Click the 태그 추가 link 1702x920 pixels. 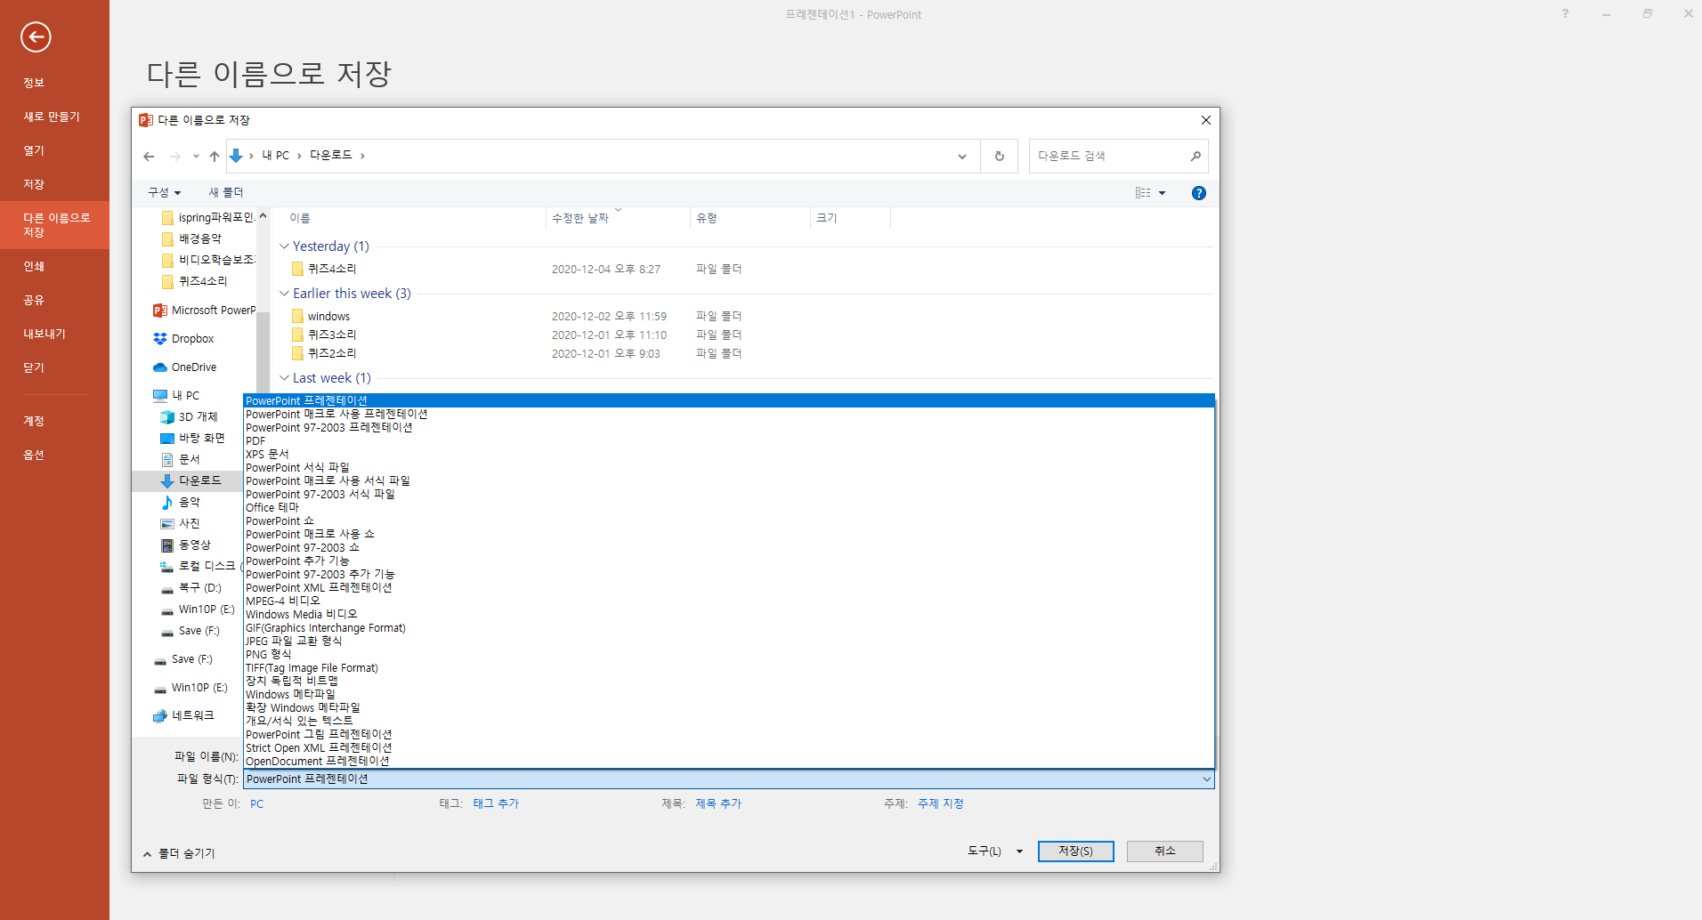(496, 804)
